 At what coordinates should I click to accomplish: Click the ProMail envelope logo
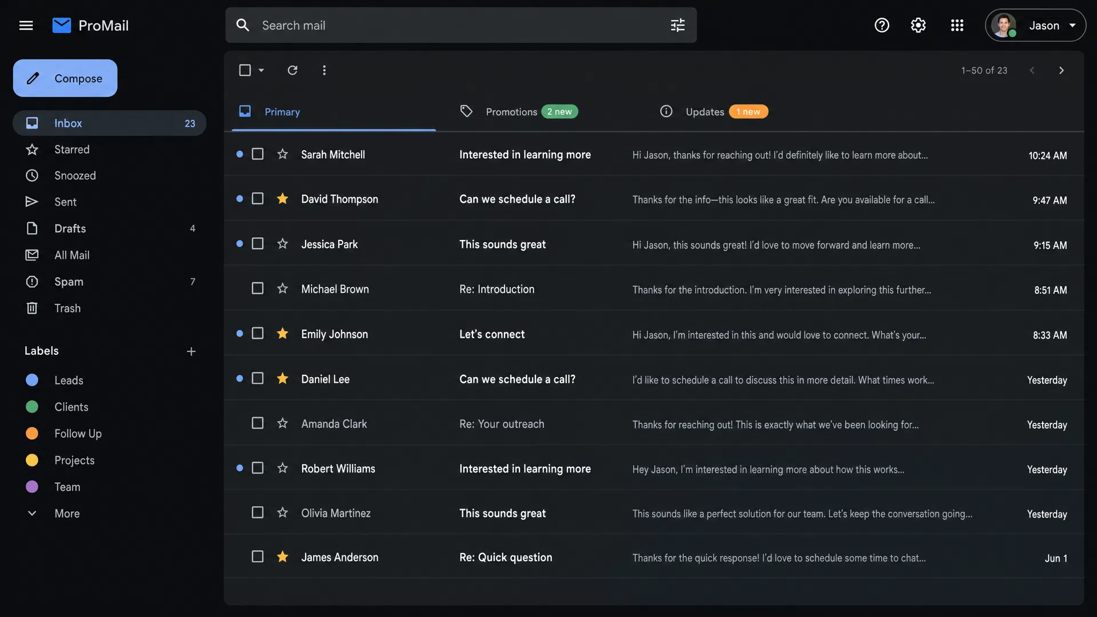pos(62,25)
